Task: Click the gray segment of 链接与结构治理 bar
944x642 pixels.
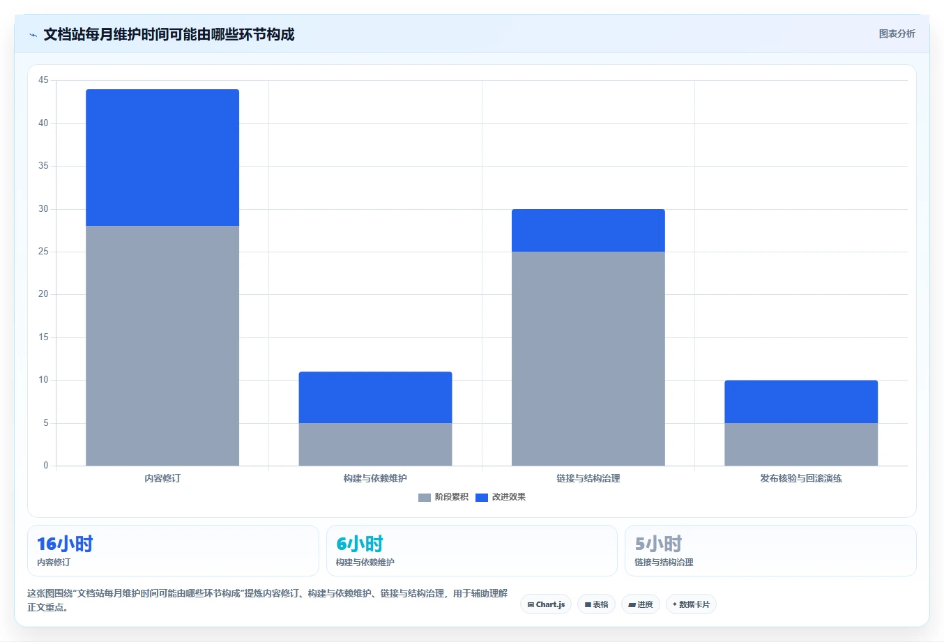Action: [x=588, y=358]
